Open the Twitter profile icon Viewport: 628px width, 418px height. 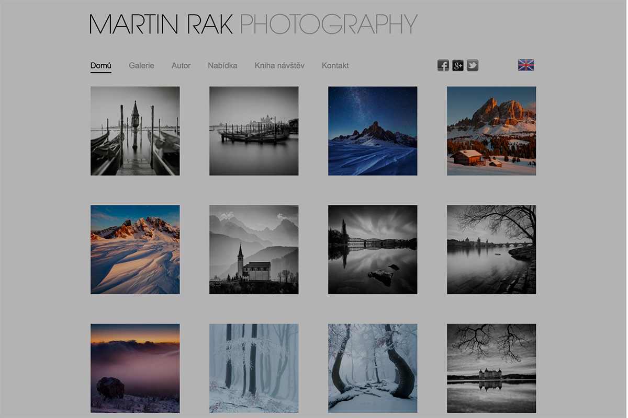[472, 65]
